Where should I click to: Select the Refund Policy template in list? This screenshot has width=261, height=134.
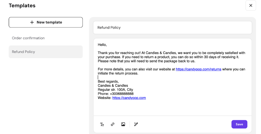coord(23,52)
